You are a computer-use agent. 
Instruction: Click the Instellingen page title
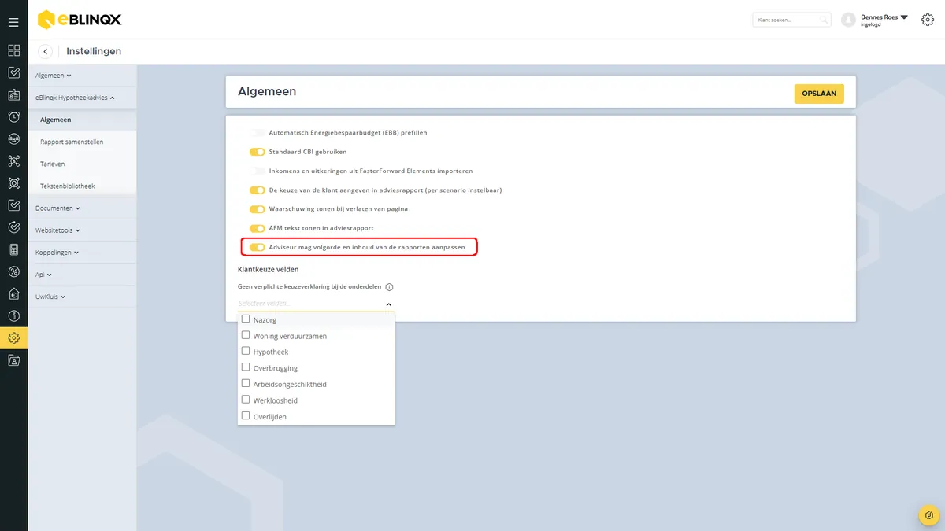tap(94, 51)
